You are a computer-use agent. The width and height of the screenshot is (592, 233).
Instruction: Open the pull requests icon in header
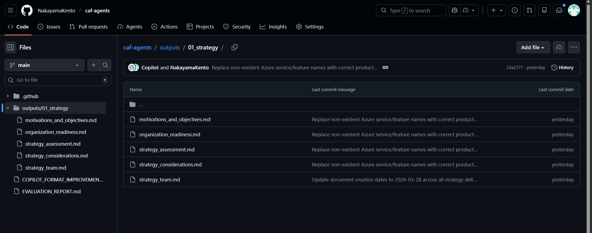pos(529,10)
